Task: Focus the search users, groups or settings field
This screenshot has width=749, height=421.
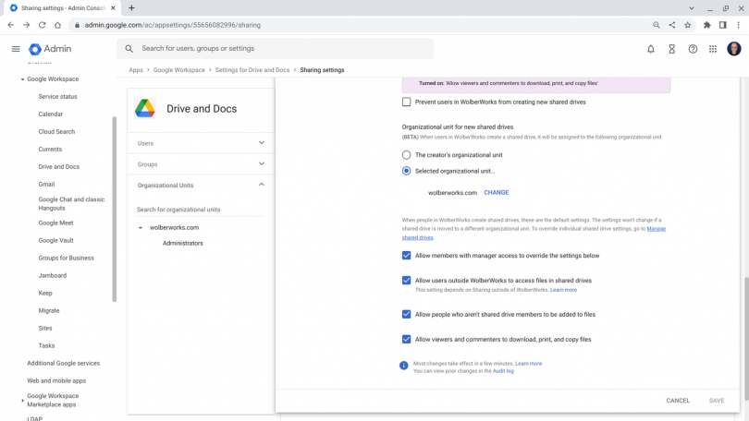Action: point(276,49)
